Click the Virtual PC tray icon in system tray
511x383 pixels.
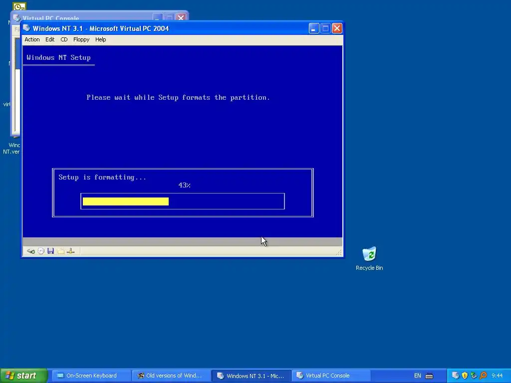coord(456,376)
